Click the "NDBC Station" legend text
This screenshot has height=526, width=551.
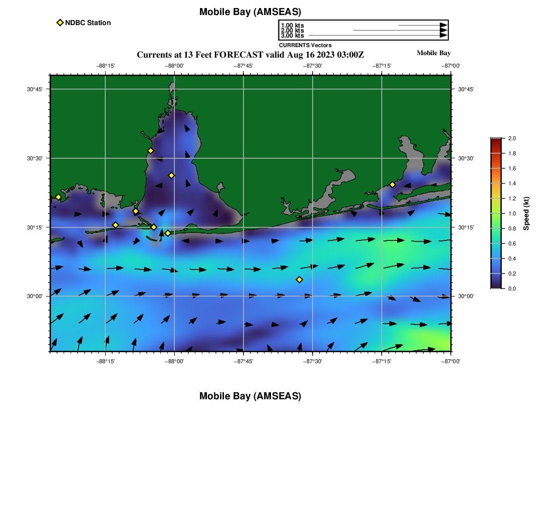coord(88,23)
